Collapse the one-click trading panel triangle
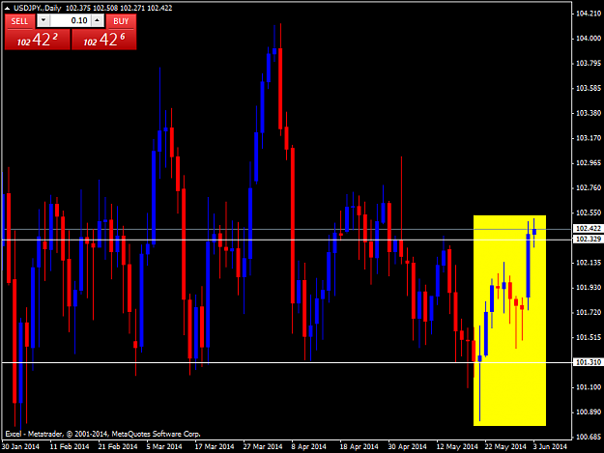Viewport: 604px width, 453px height. (7, 8)
